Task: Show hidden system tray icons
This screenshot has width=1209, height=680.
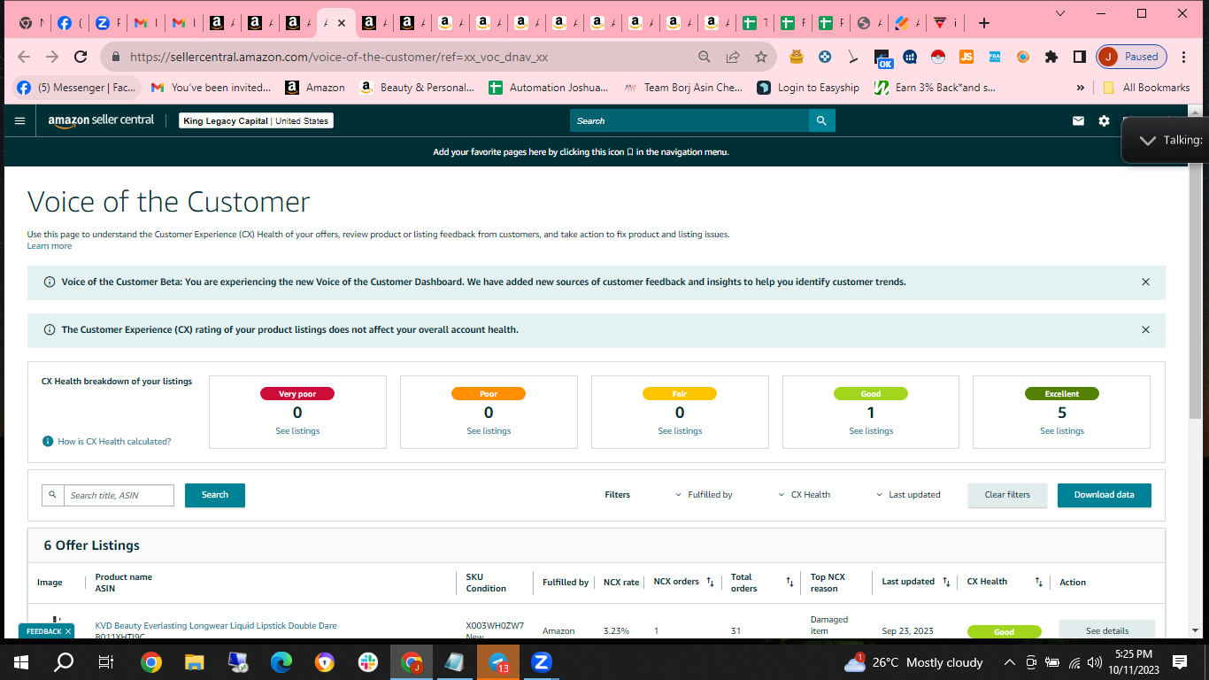Action: pos(1009,662)
